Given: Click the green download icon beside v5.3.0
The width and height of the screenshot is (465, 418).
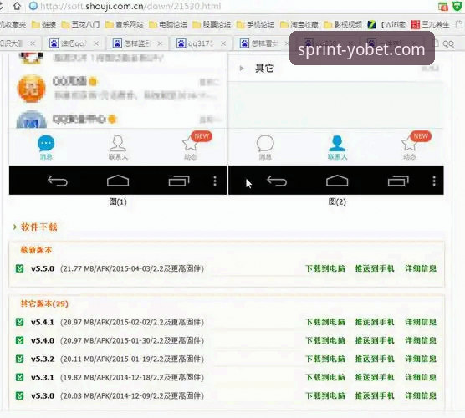Looking at the screenshot, I should [x=19, y=395].
